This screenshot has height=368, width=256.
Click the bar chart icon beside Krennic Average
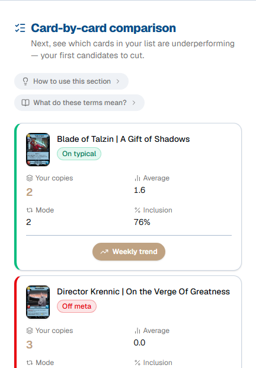coord(137,331)
